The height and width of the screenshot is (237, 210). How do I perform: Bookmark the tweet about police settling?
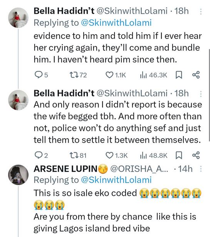click(179, 155)
